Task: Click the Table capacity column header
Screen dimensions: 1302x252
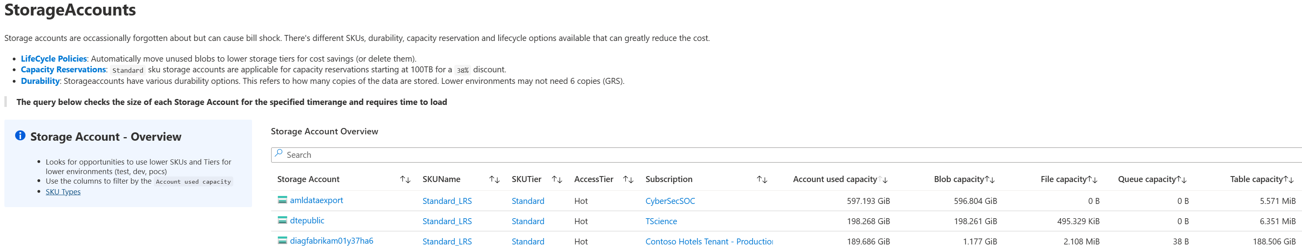Action: click(1256, 179)
